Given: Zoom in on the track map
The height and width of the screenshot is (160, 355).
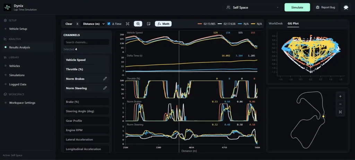Looking at the screenshot, I should pos(340,97).
